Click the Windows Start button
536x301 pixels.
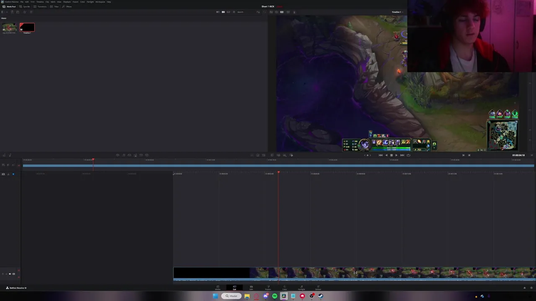(x=215, y=296)
